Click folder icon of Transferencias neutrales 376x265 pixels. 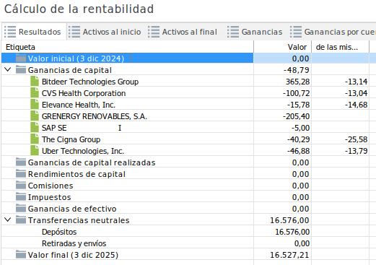(21, 220)
